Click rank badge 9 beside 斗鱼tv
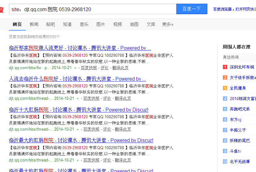 tap(225, 151)
